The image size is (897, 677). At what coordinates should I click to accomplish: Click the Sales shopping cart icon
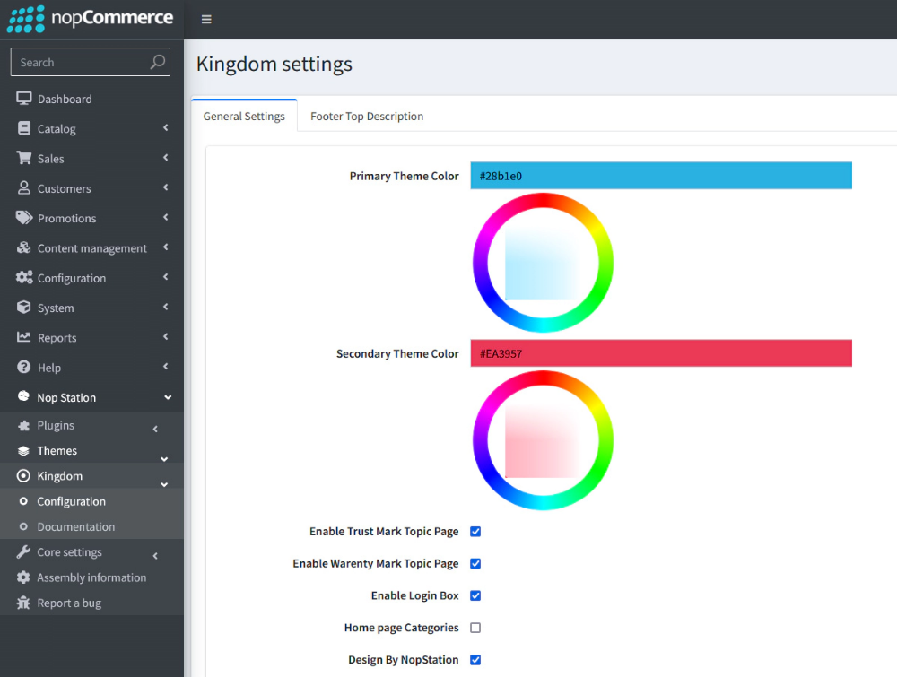click(x=22, y=158)
